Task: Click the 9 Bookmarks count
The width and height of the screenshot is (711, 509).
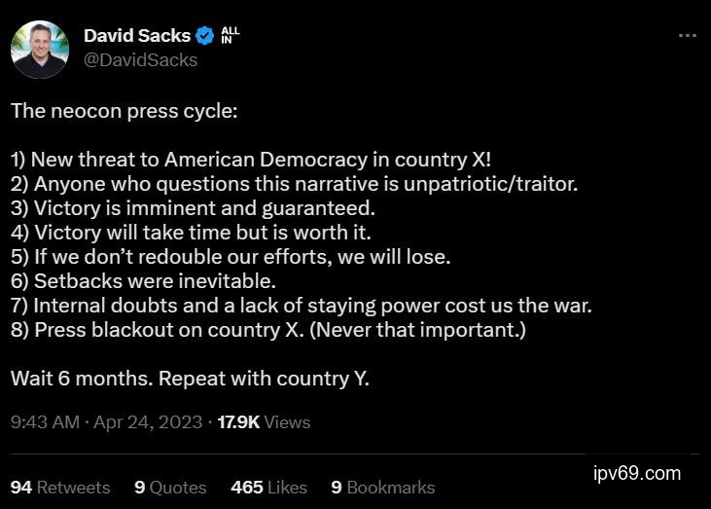Action: (382, 487)
